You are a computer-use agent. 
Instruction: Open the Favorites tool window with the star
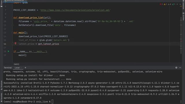coord(1,97)
